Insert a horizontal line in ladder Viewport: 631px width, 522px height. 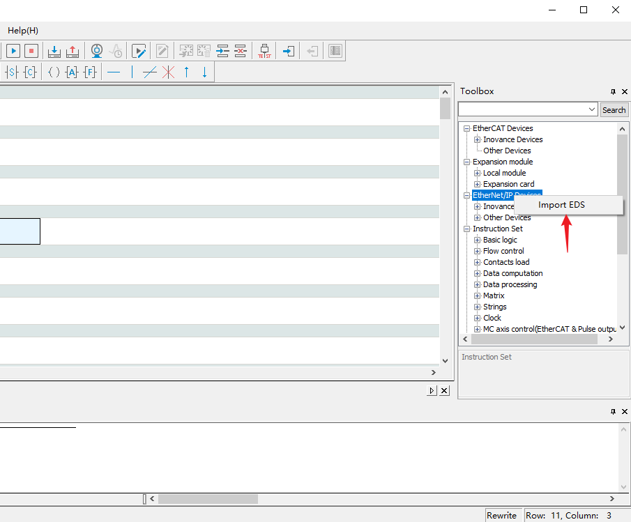pyautogui.click(x=114, y=72)
